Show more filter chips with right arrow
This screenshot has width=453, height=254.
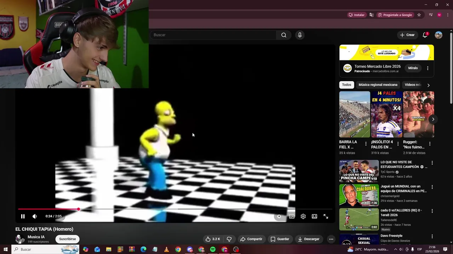click(x=428, y=85)
